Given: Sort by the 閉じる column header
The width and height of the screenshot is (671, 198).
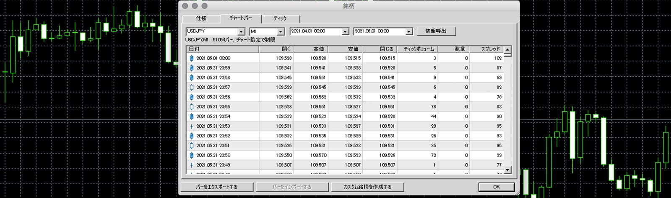Looking at the screenshot, I should click(380, 49).
